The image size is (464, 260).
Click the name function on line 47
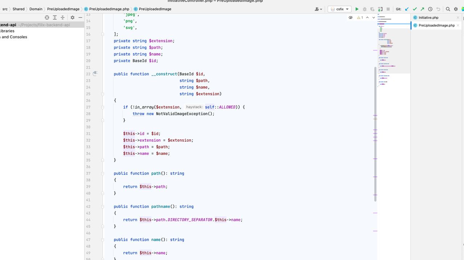pos(156,240)
